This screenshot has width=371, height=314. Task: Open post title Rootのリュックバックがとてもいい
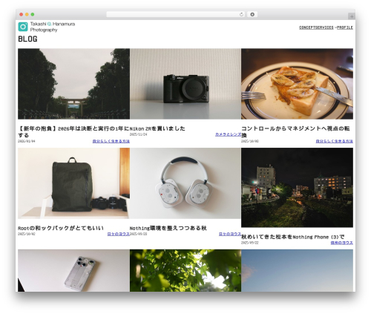(61, 228)
